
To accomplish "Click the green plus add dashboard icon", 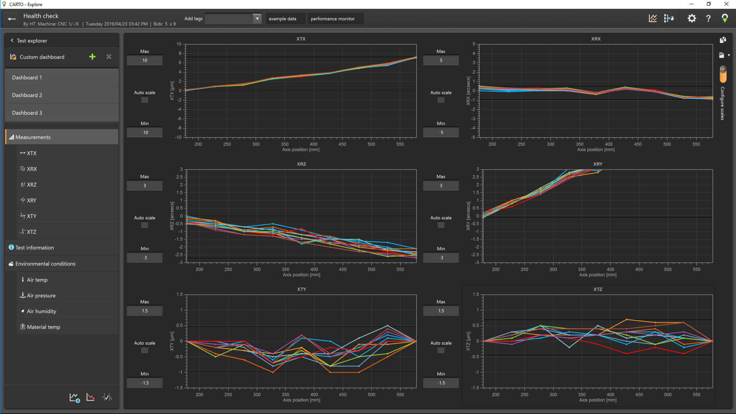I will click(x=92, y=57).
